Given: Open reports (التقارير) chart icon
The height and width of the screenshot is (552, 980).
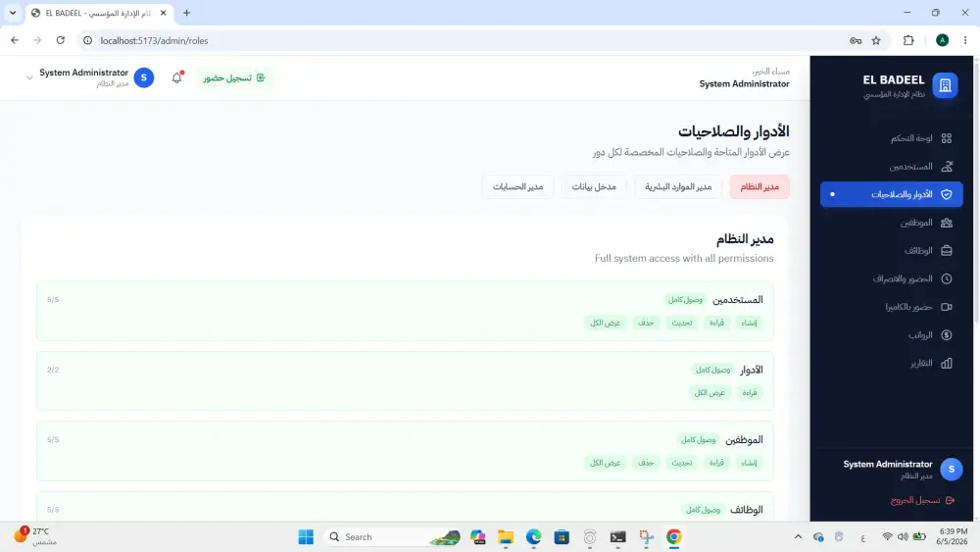Looking at the screenshot, I should [x=947, y=363].
